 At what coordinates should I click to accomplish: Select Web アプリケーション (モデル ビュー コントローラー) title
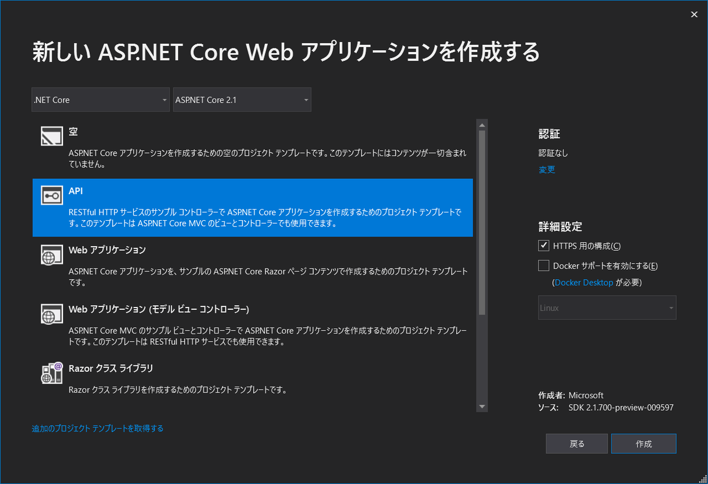click(x=159, y=309)
